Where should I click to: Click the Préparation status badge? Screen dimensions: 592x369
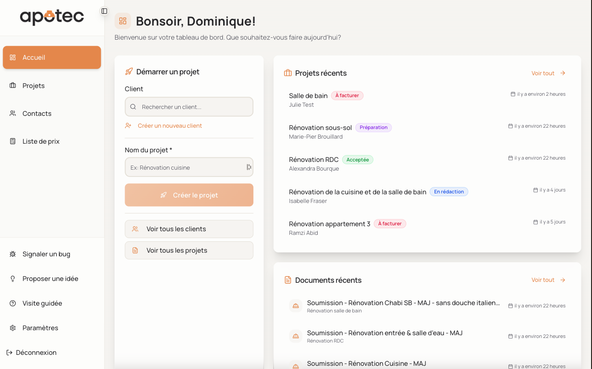[x=373, y=128]
